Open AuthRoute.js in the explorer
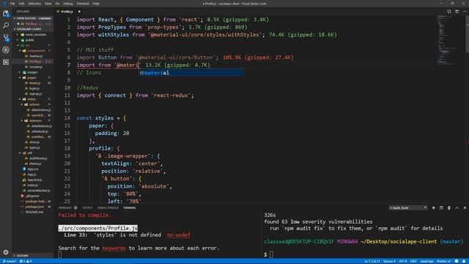Screen dimensions: 469x264 pos(38,158)
